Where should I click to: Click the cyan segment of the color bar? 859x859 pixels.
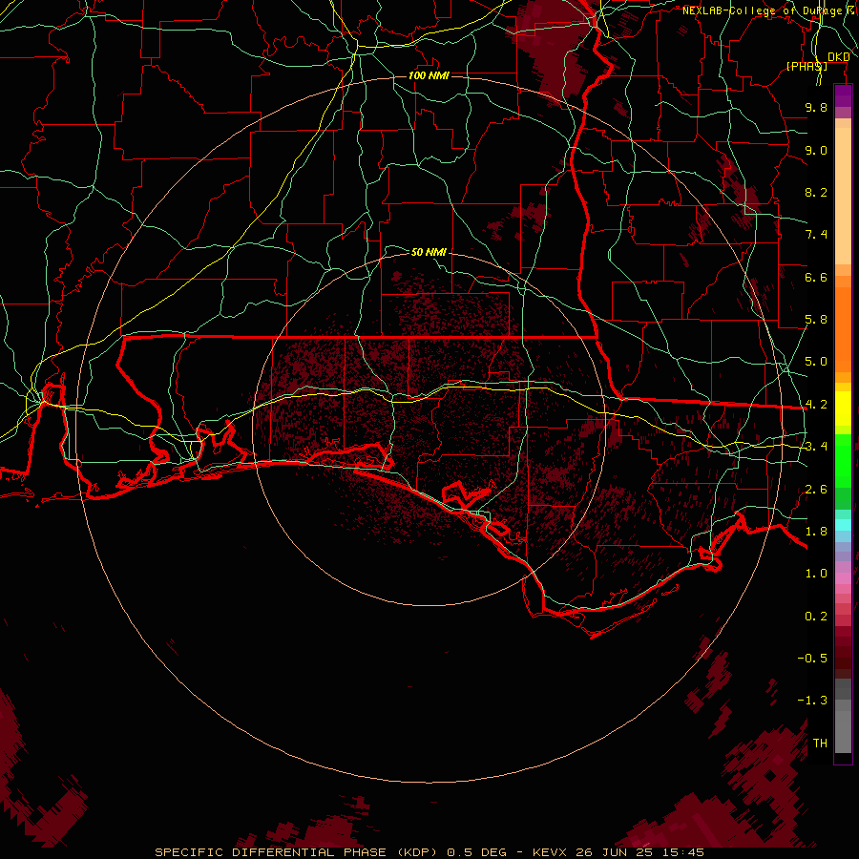(843, 525)
